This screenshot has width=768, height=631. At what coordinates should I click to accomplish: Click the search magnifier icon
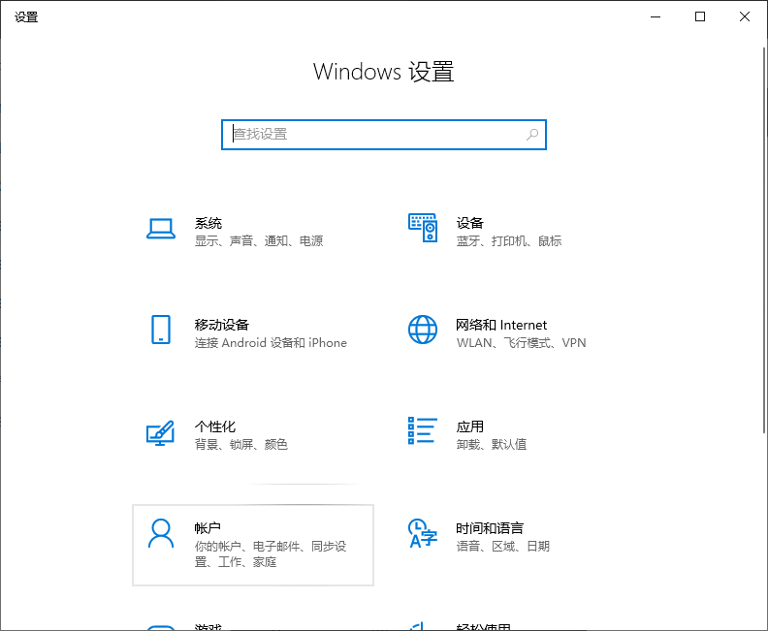[x=532, y=134]
